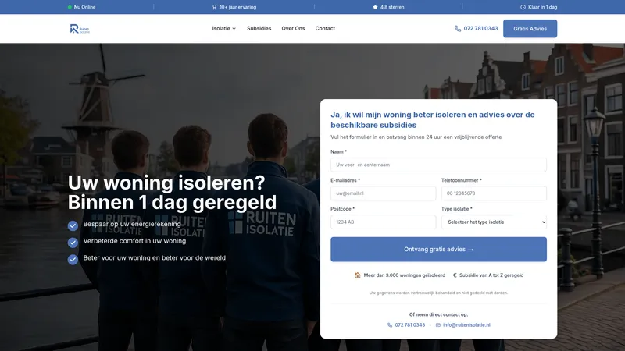The image size is (625, 351).
Task: Click the green Nu Online indicator
Action: [70, 7]
